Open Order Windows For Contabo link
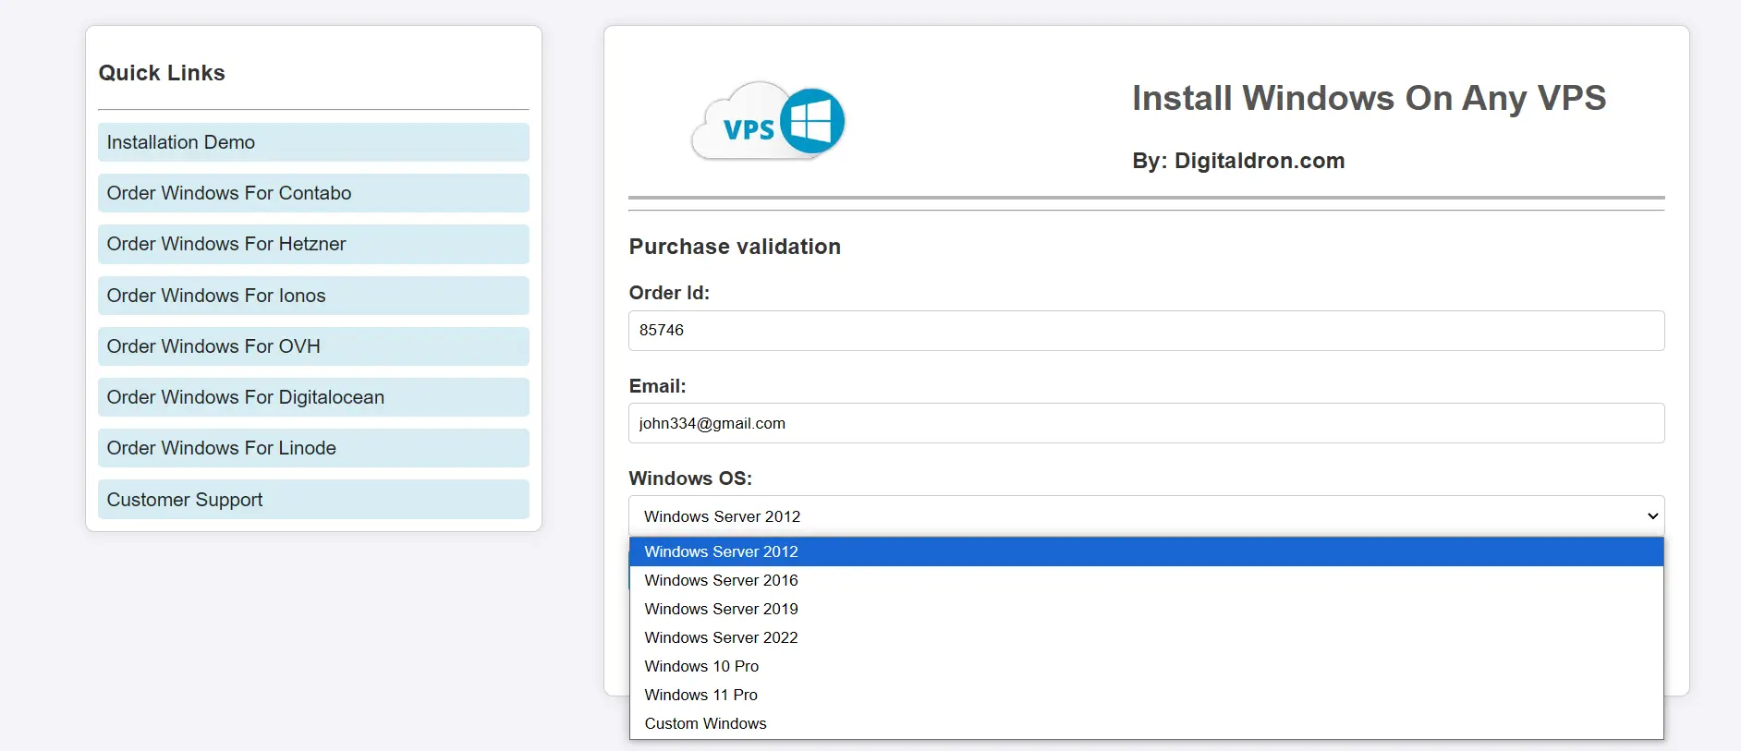 tap(313, 193)
